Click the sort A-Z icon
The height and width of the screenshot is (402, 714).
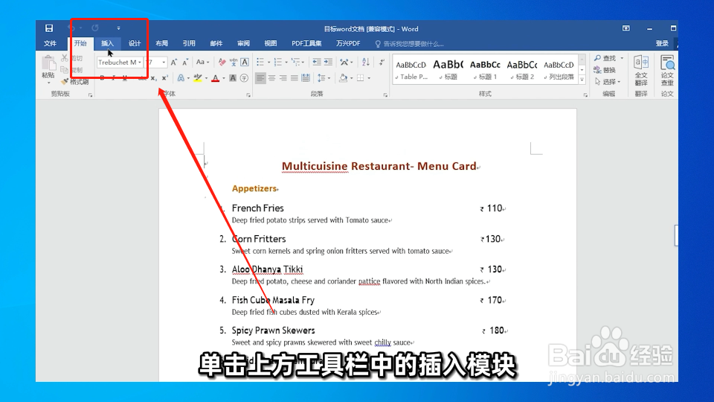[366, 62]
